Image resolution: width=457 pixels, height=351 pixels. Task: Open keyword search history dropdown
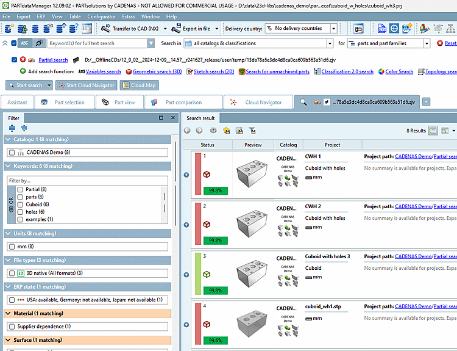151,43
